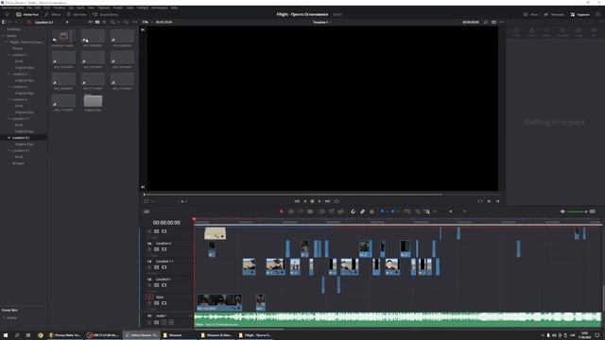Open the Sound Library panel
This screenshot has height=340, width=605.
(x=105, y=14)
